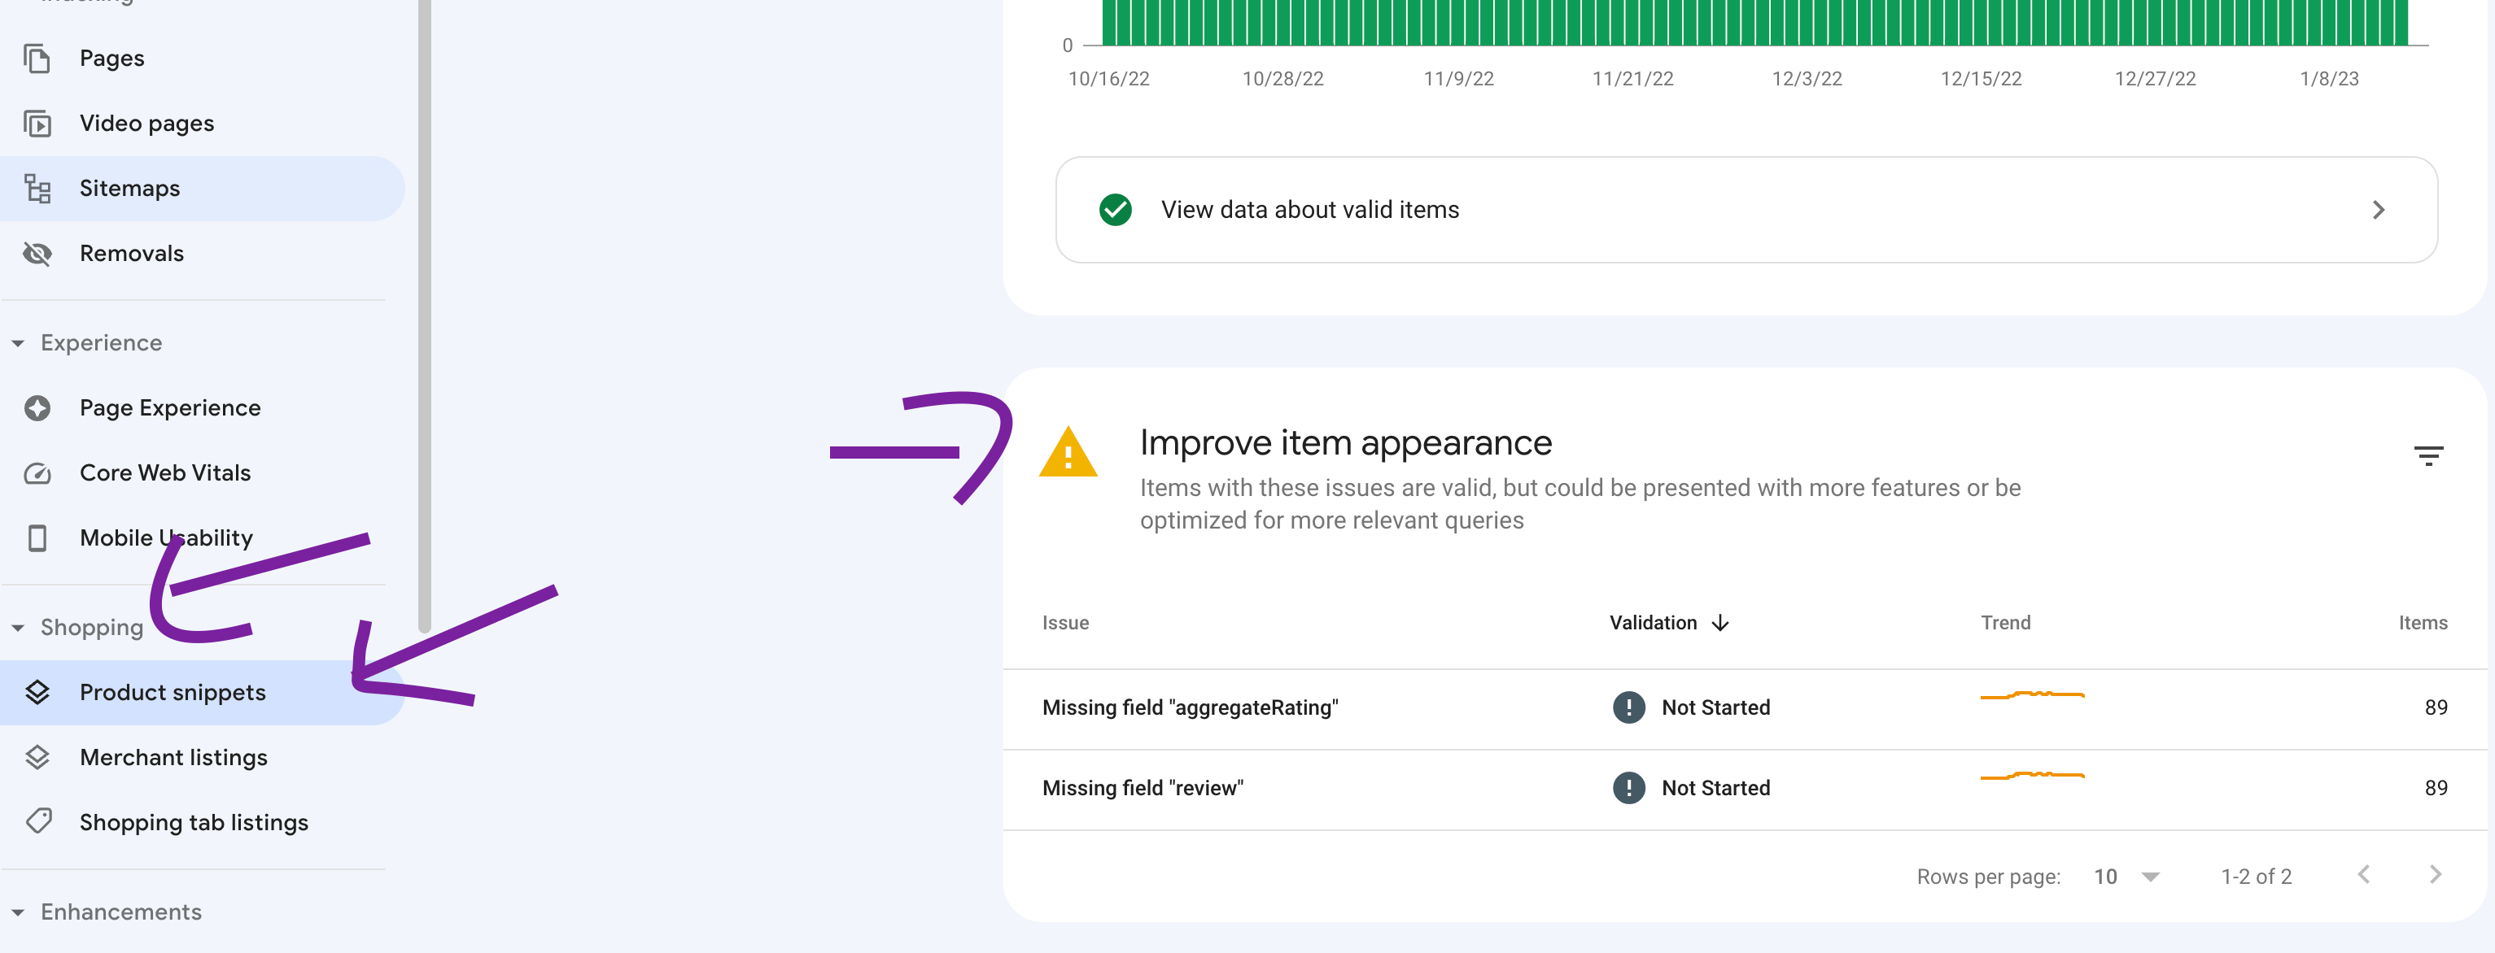Open Mobile Usability report
This screenshot has width=2495, height=953.
click(x=202, y=538)
